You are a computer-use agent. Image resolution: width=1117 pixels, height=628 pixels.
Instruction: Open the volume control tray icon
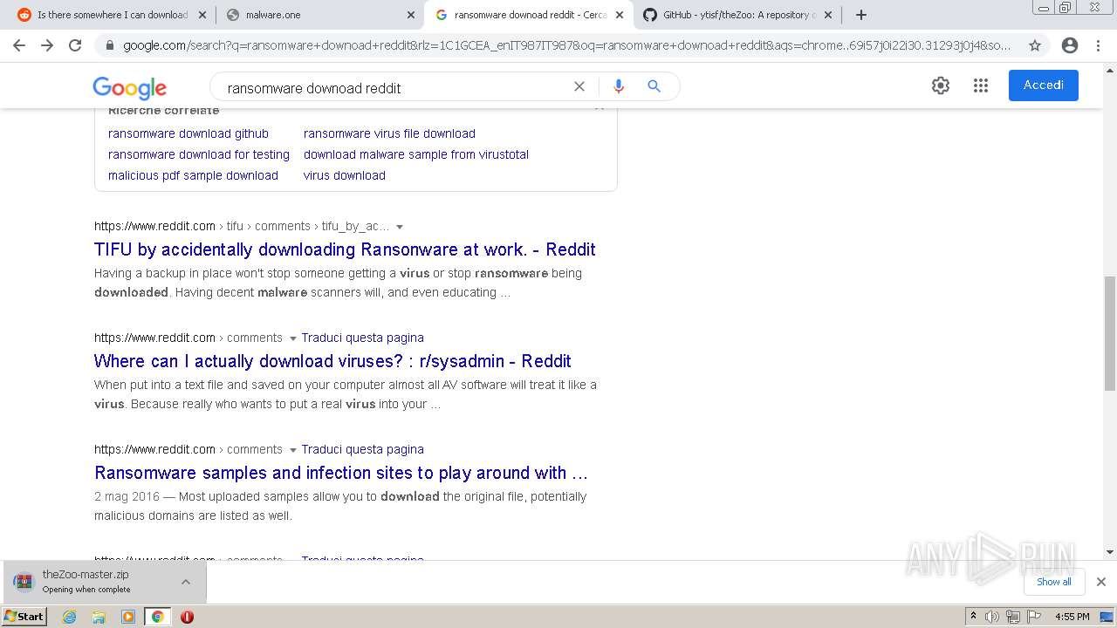992,617
